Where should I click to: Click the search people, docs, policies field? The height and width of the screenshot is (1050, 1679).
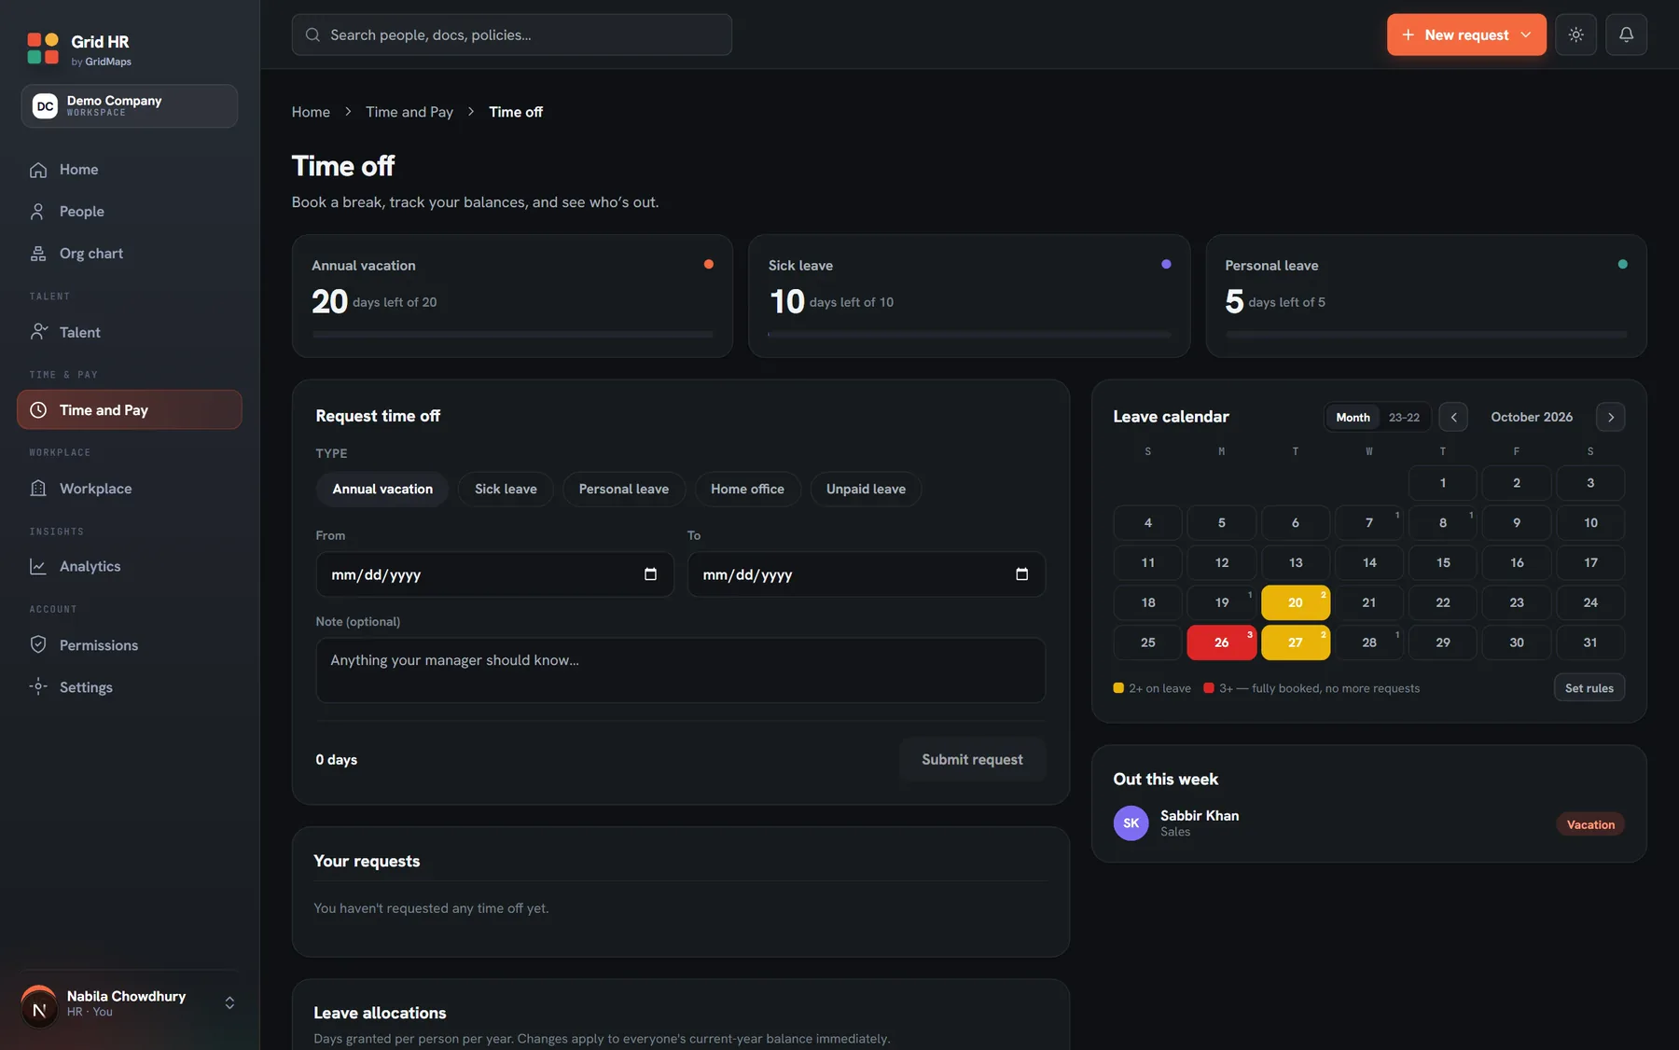511,35
